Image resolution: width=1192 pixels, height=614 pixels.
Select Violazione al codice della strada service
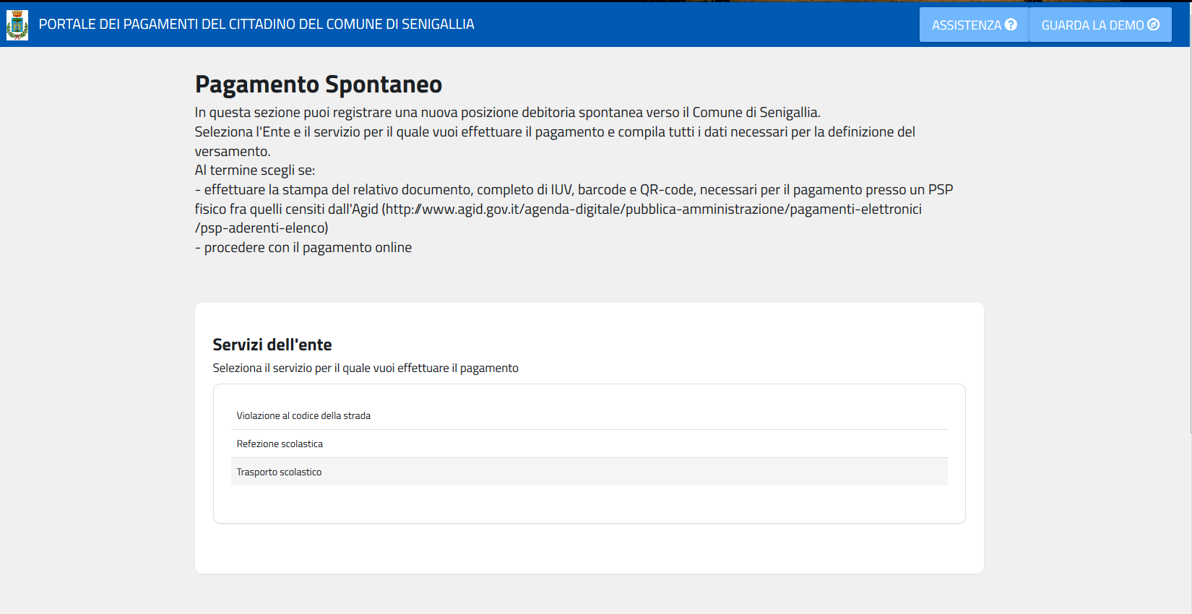(x=303, y=416)
